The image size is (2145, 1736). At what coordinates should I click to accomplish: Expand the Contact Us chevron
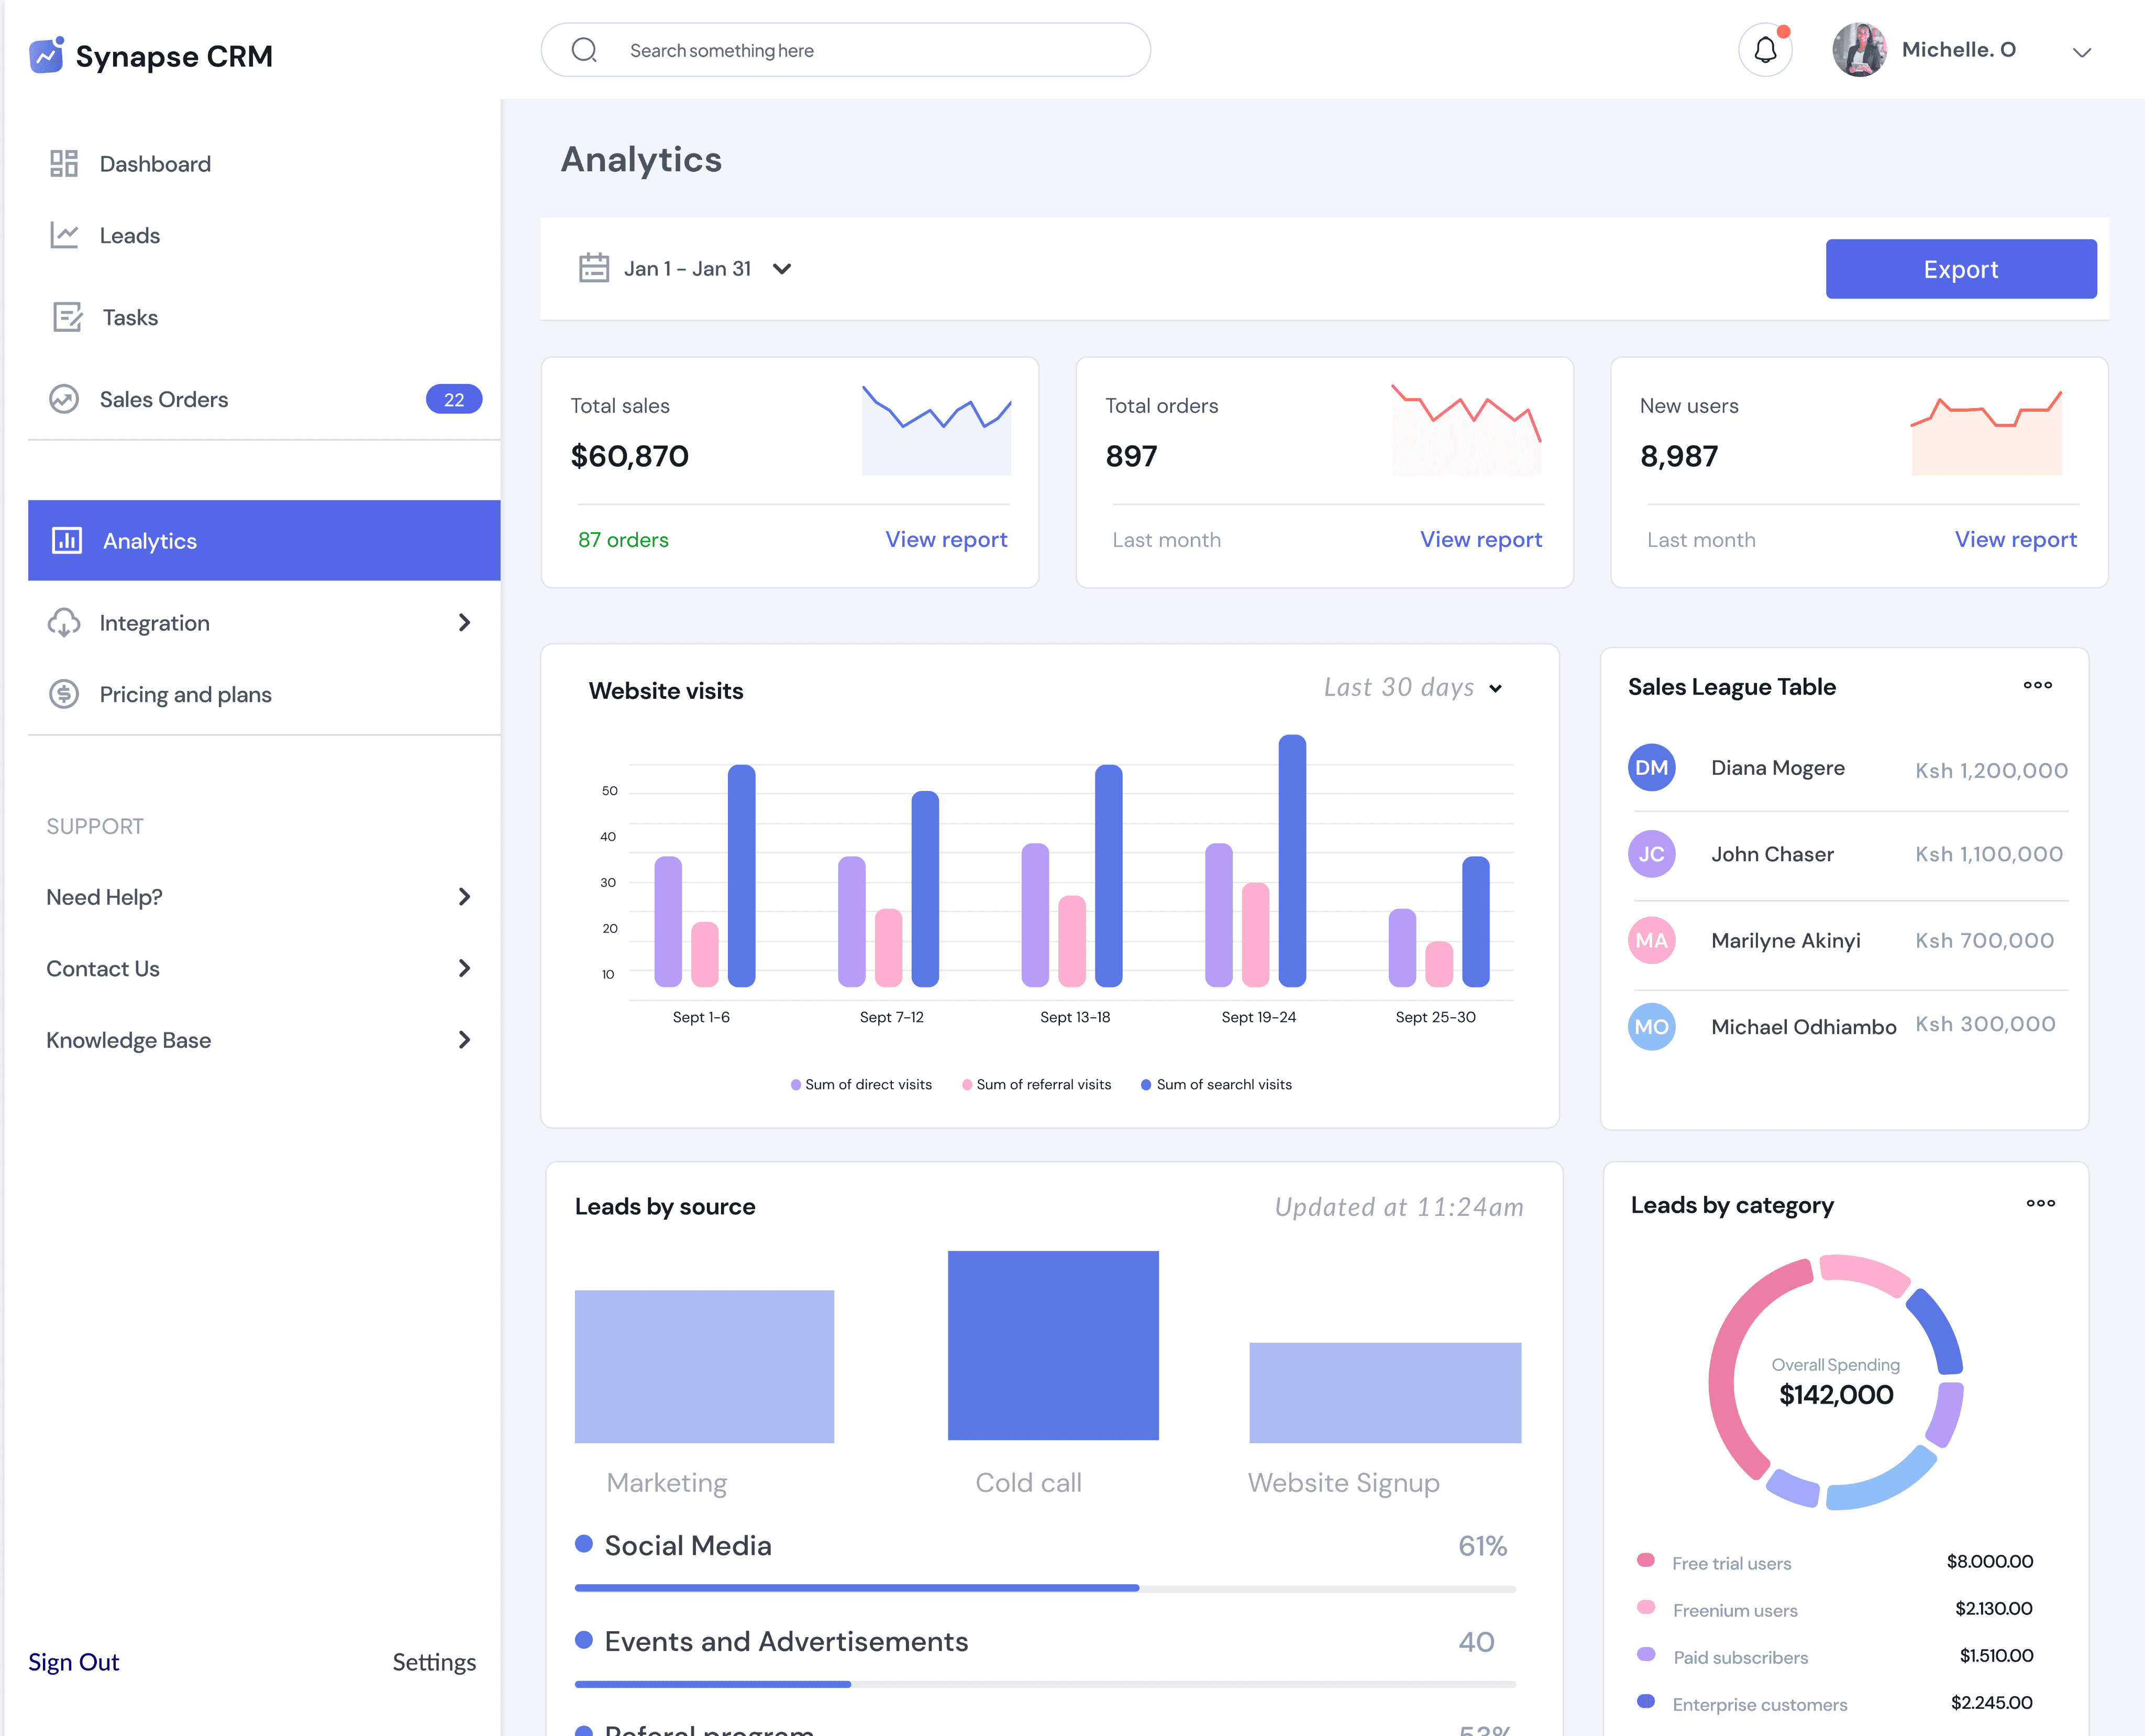point(464,968)
